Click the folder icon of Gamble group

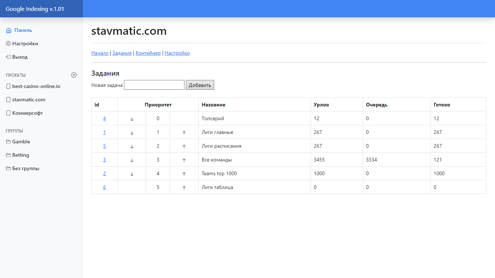point(8,142)
